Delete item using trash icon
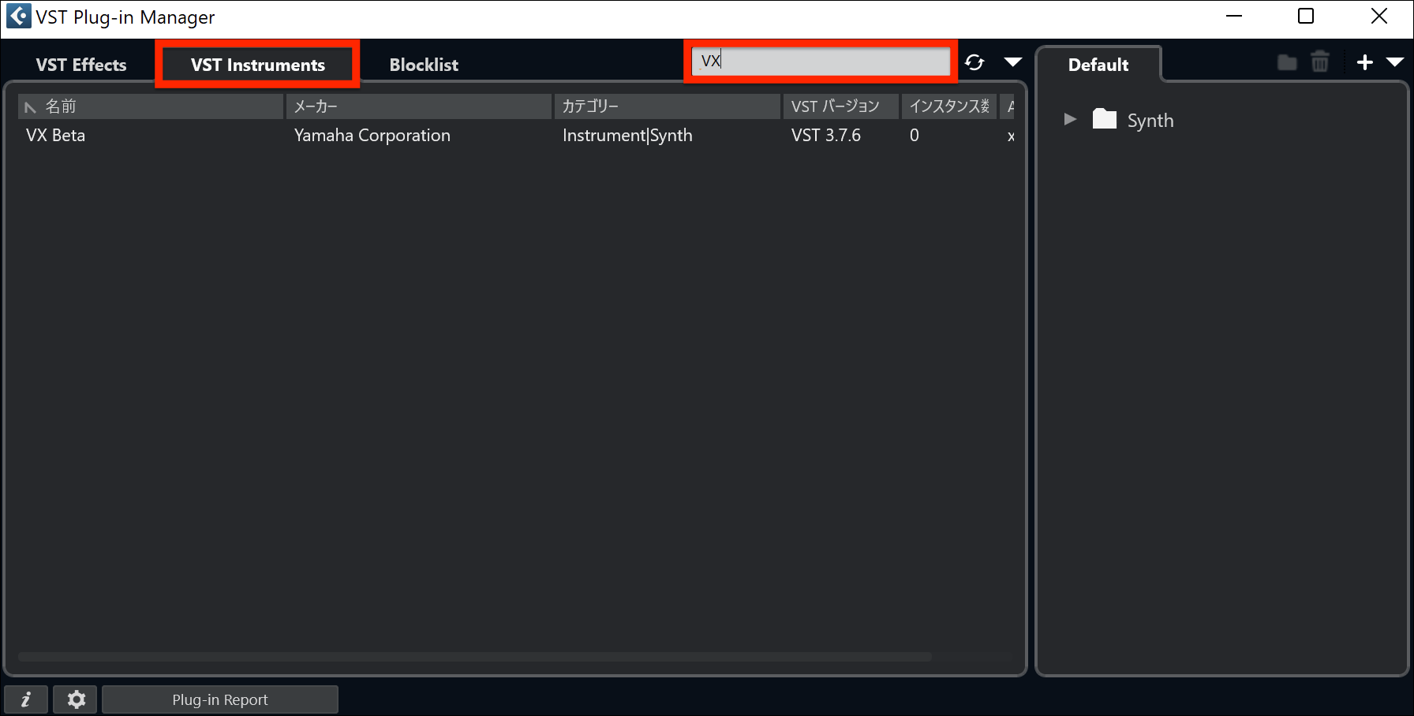This screenshot has height=716, width=1414. click(x=1322, y=62)
